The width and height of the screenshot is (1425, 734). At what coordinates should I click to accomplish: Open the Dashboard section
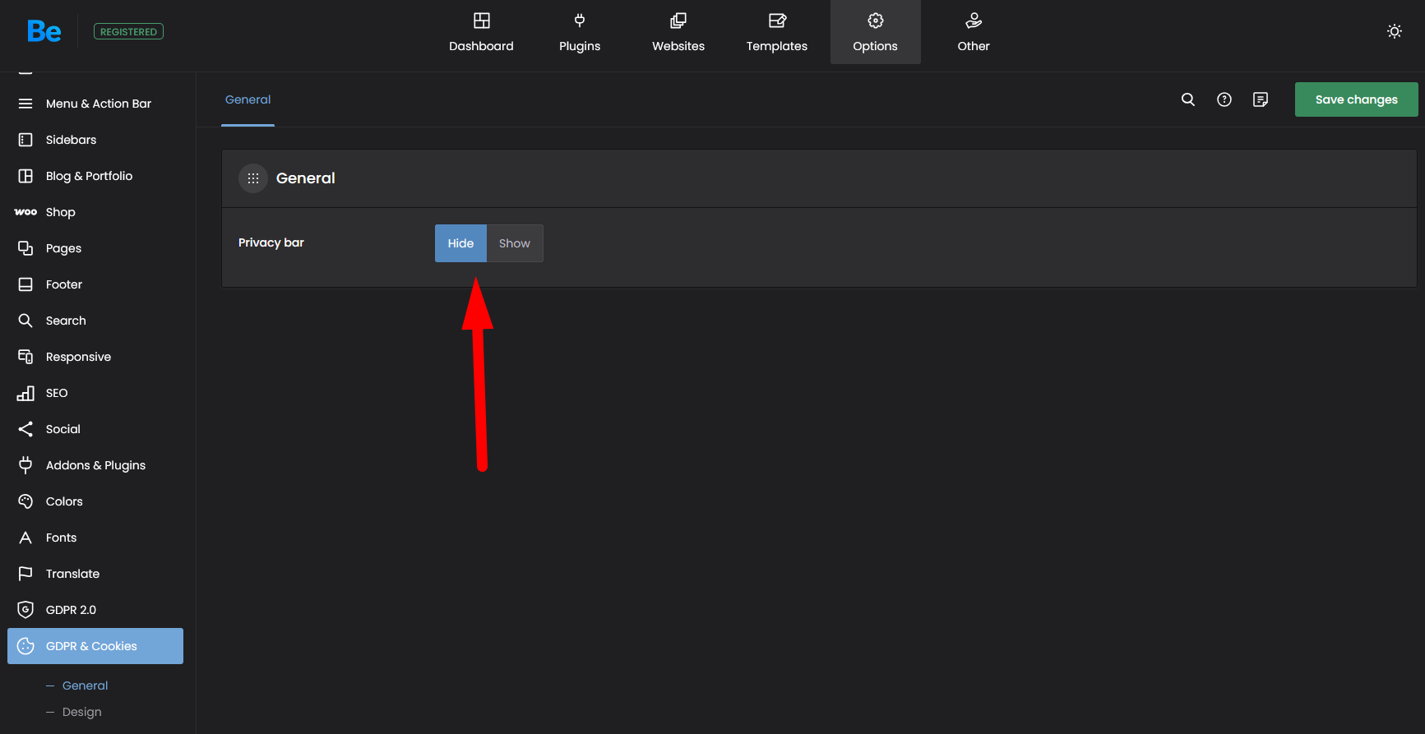click(x=481, y=32)
